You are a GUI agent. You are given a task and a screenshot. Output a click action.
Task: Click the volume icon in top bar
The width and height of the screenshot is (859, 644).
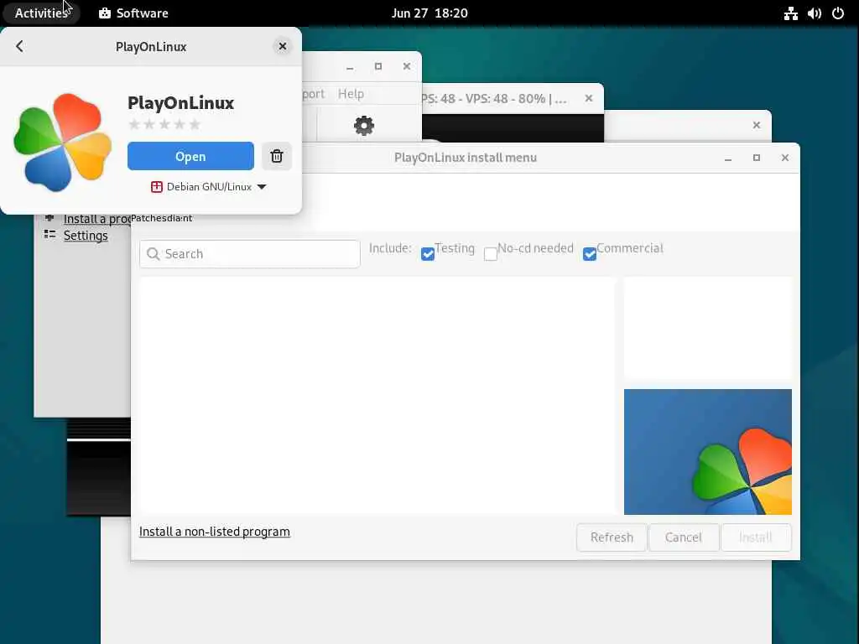814,13
